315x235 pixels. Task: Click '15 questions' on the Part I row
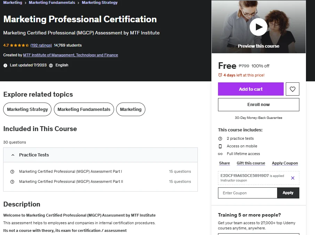(180, 171)
